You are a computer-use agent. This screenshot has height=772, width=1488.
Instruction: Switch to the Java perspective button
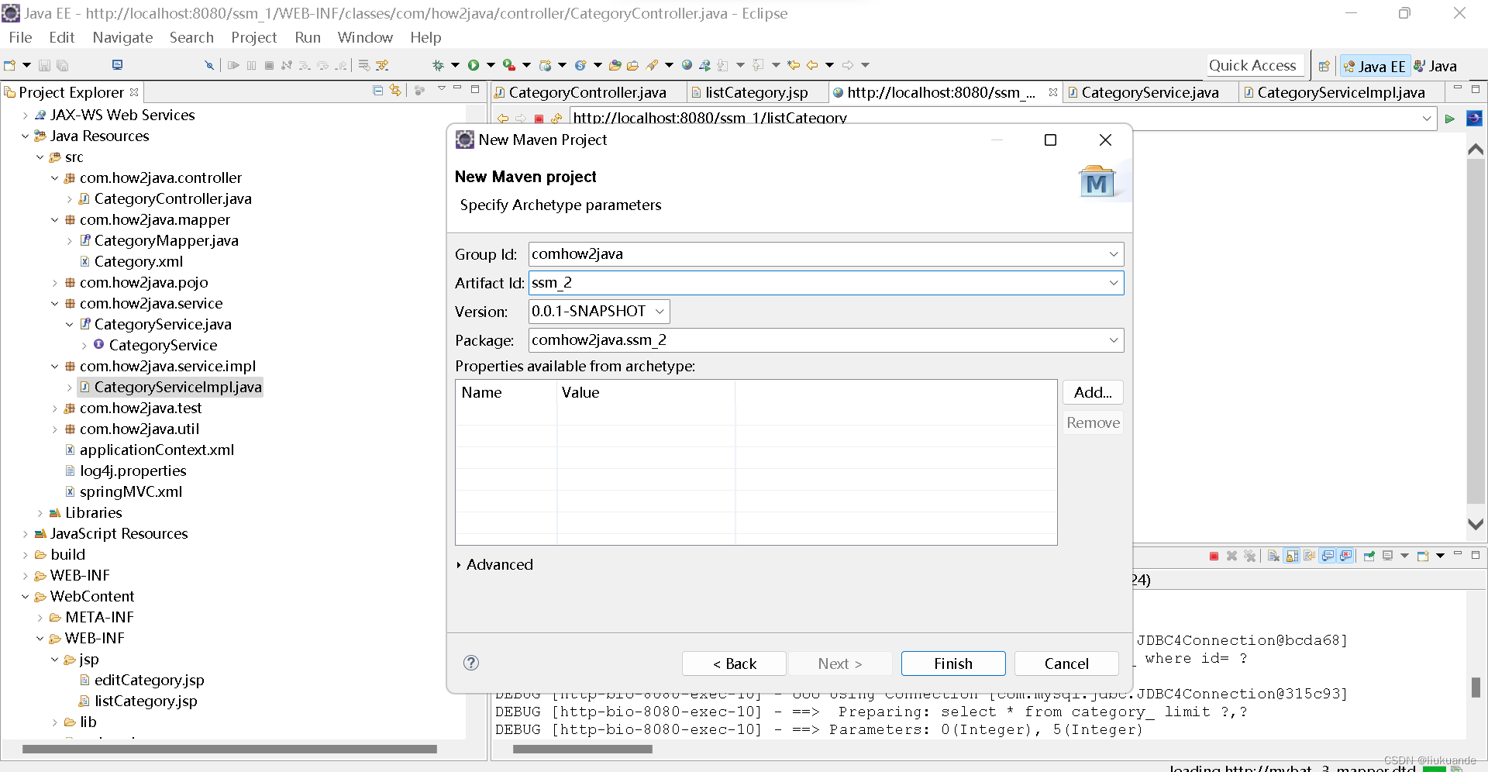[1435, 66]
